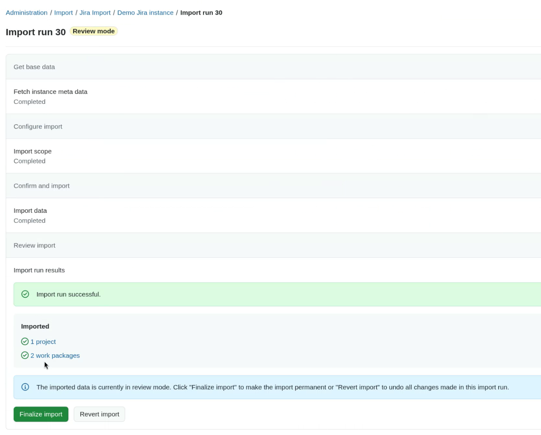Screen dimensions: 541x435
Task: Click the Revert import button
Action: (x=99, y=414)
